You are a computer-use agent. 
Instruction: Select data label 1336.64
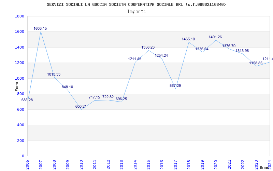tap(202, 49)
